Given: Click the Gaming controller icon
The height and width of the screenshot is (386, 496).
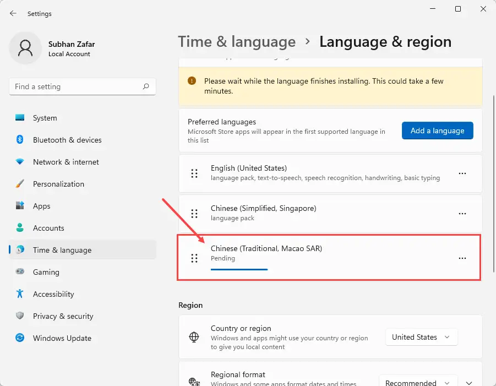Looking at the screenshot, I should tap(20, 271).
